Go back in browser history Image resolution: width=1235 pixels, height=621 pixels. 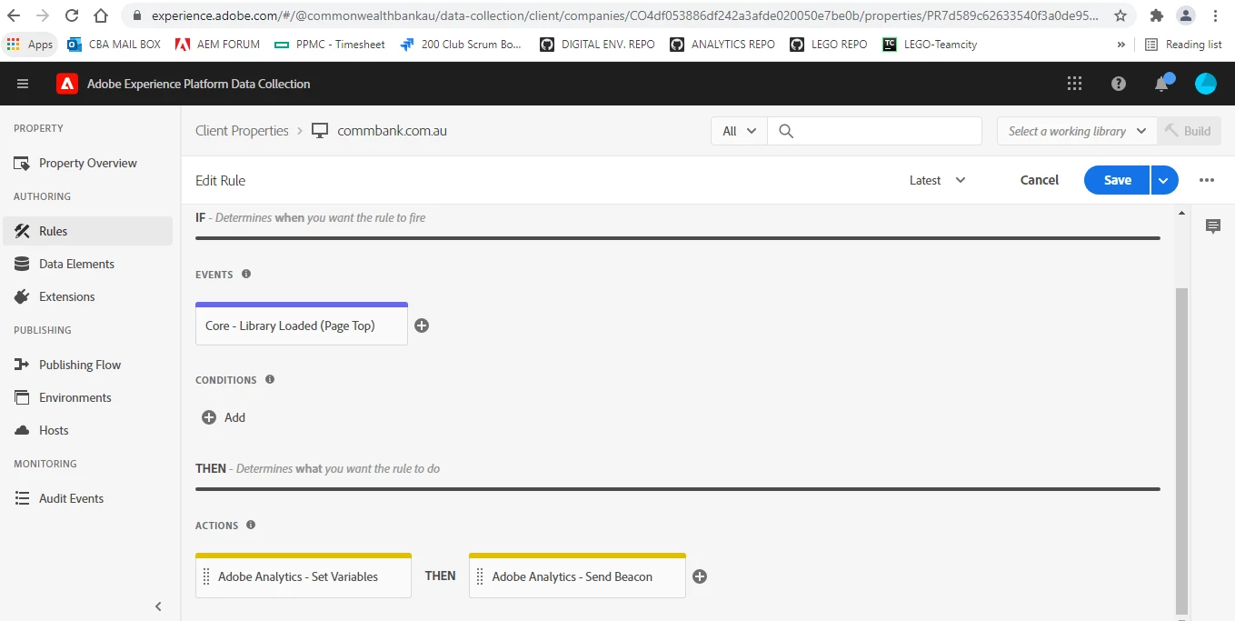click(x=15, y=15)
